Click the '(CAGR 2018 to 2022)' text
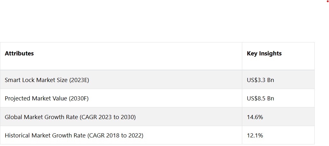Screen dimensions: 329x146 tap(115, 136)
